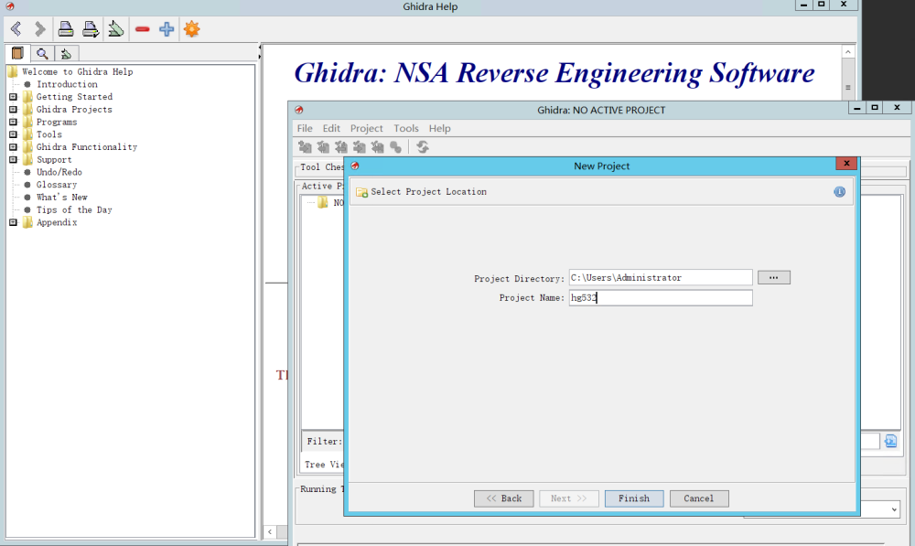Image resolution: width=915 pixels, height=546 pixels.
Task: Click the Project Directory text field
Action: (661, 278)
